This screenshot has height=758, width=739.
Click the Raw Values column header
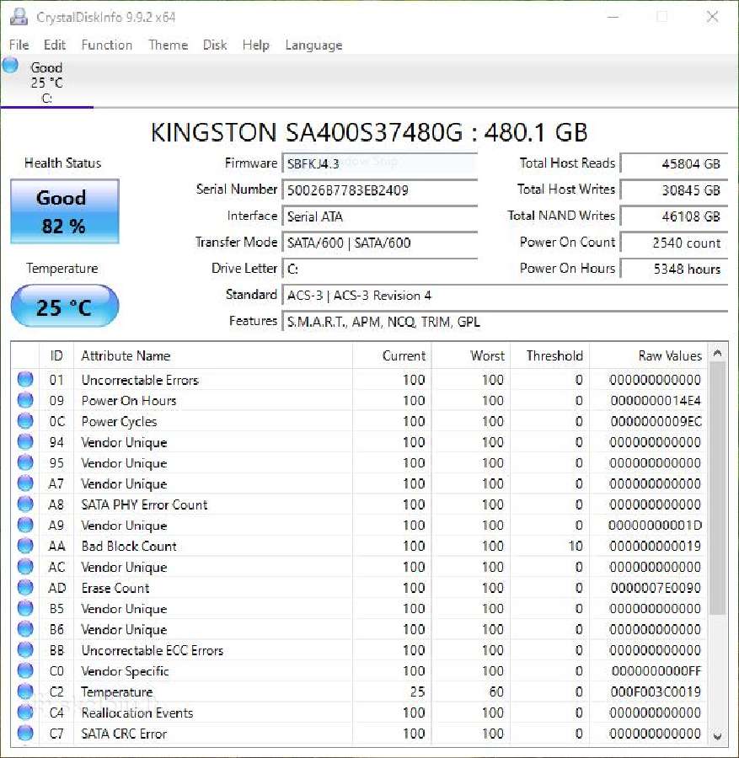coord(648,355)
